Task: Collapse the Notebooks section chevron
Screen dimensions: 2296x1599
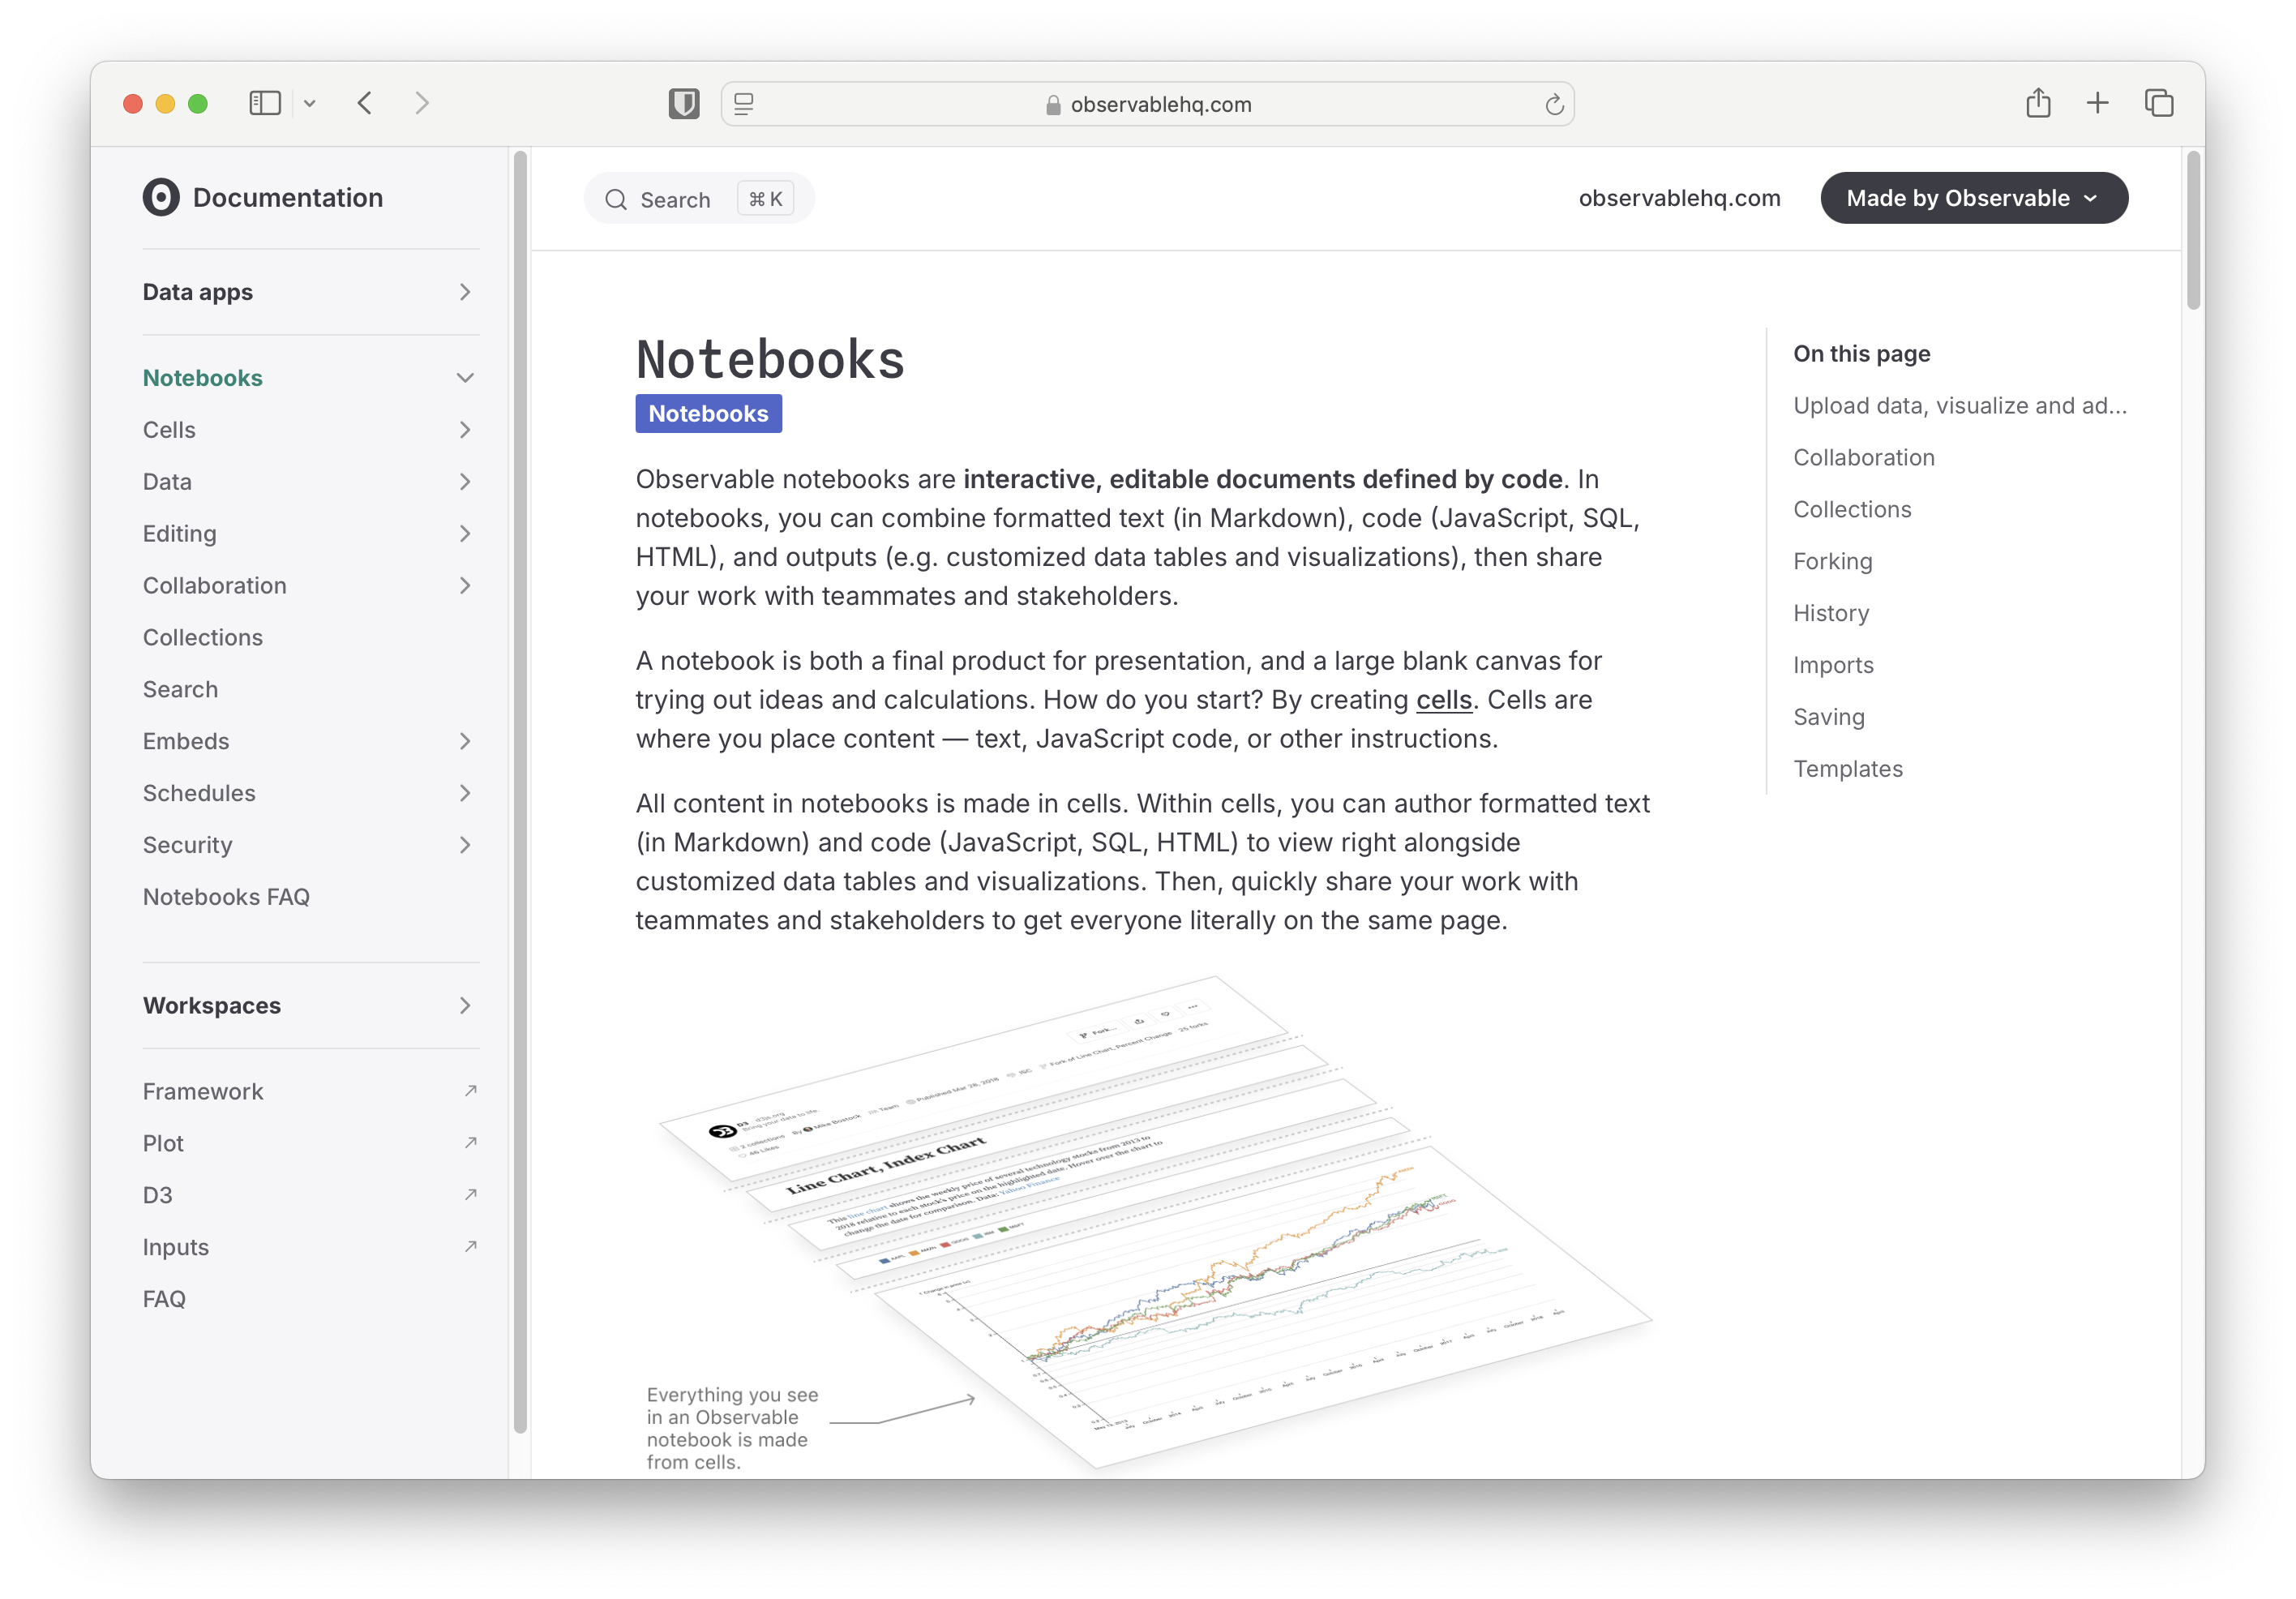Action: click(x=465, y=378)
